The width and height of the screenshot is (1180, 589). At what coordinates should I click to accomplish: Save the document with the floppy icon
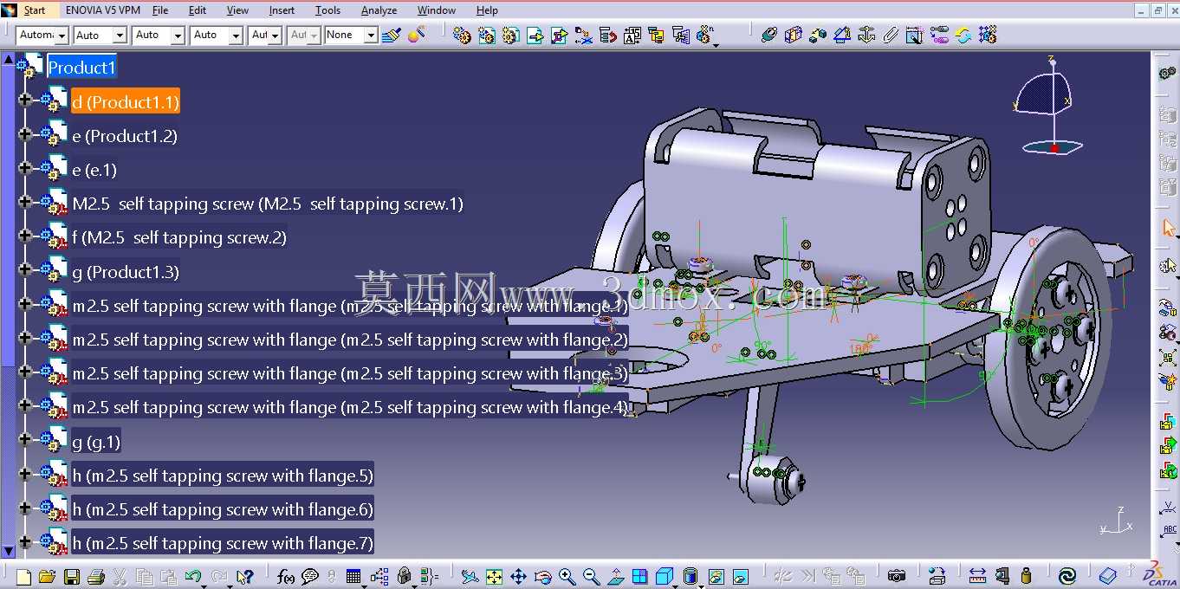[x=72, y=576]
